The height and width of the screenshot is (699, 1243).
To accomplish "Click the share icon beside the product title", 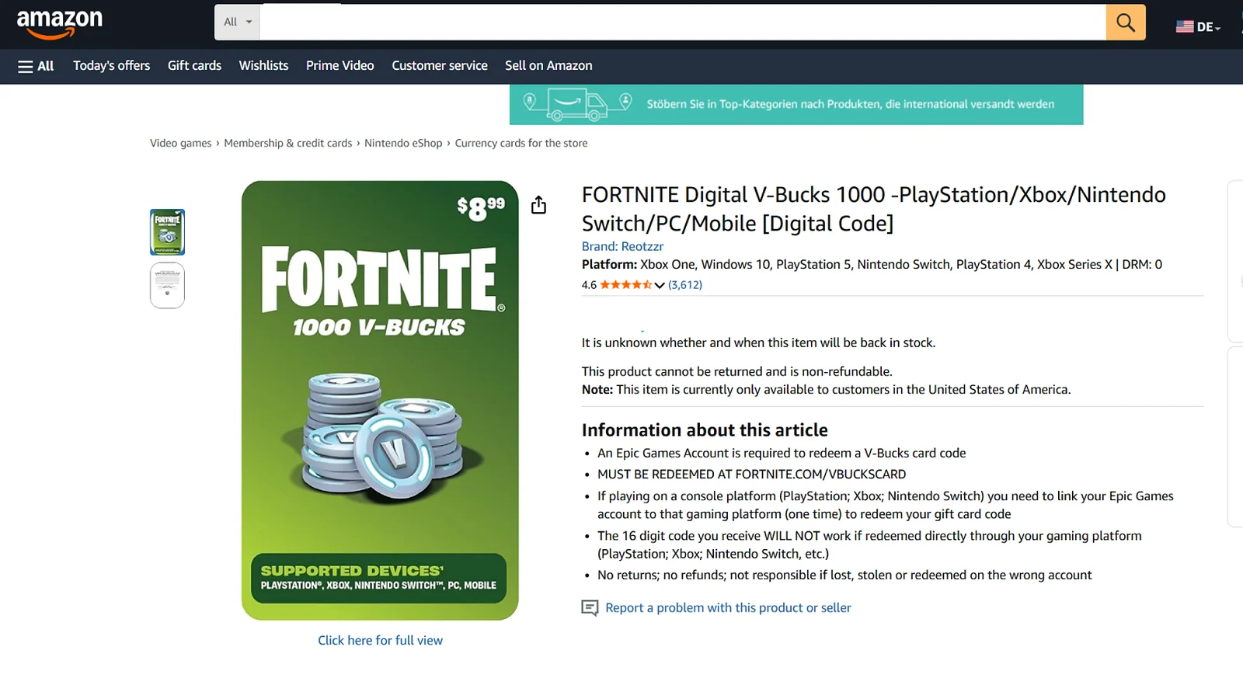I will 538,204.
